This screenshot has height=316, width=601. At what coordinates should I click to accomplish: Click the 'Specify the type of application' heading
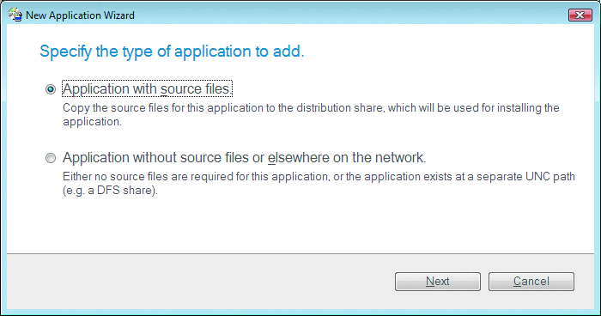click(x=172, y=52)
